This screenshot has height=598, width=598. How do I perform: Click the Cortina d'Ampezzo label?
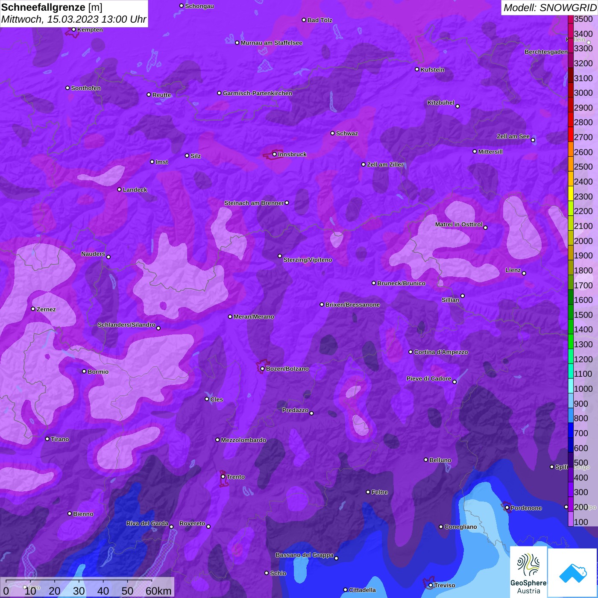click(441, 352)
